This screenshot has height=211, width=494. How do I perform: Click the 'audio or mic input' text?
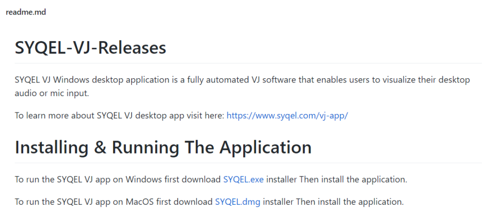click(x=52, y=94)
